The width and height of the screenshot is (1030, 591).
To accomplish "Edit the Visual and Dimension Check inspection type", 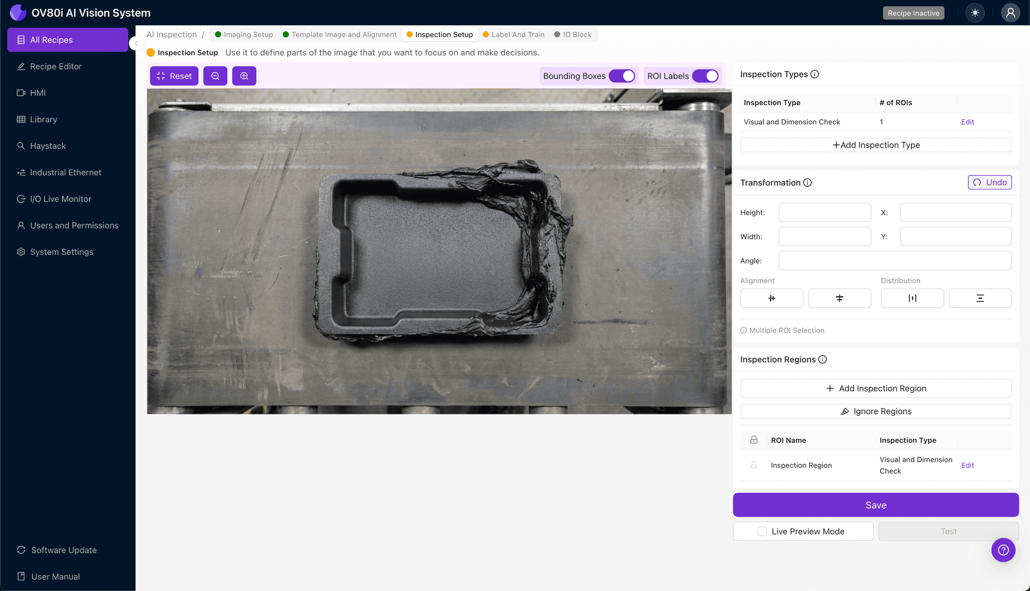I will coord(967,122).
